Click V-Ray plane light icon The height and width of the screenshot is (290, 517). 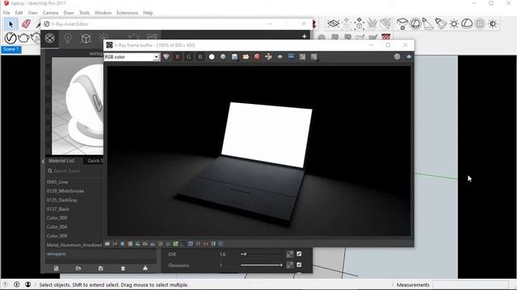tap(402, 23)
